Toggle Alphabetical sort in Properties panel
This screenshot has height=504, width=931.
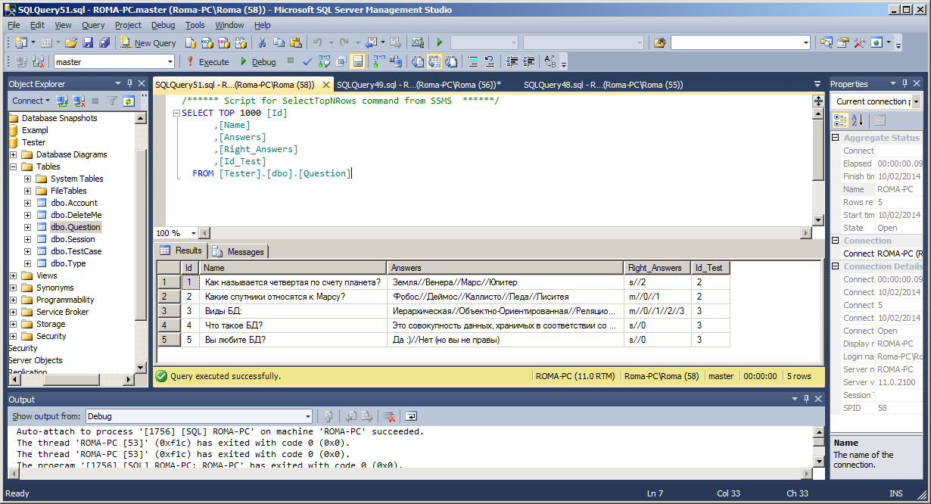pos(858,120)
